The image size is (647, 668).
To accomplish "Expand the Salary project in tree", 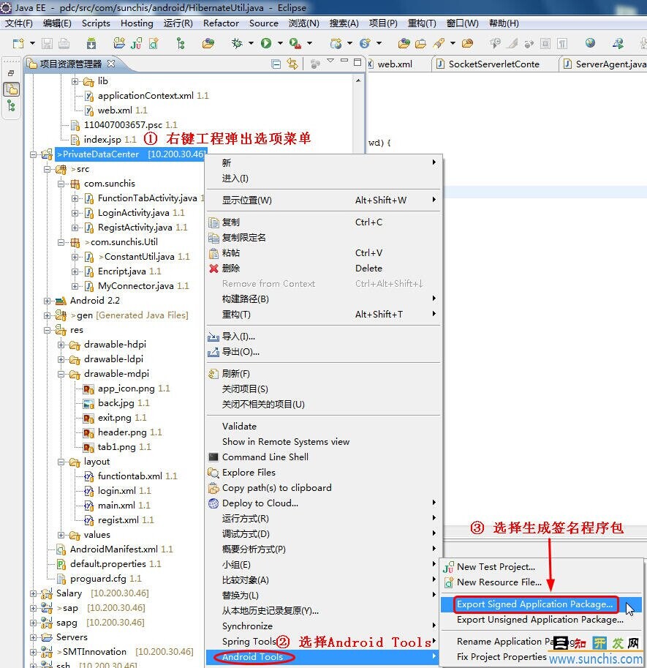I will [34, 593].
